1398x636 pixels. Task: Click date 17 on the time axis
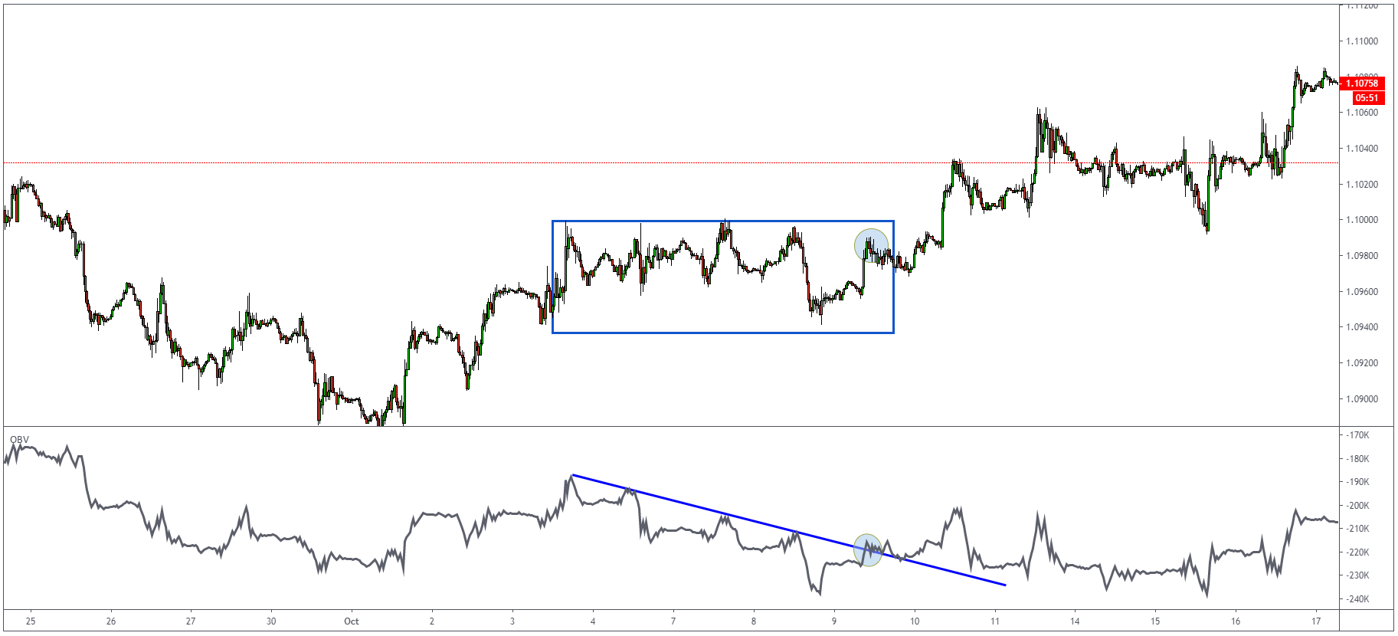pos(1315,621)
